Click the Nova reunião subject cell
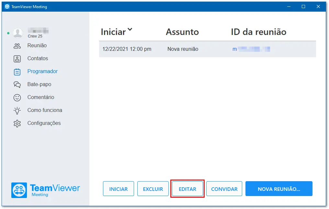 click(x=183, y=49)
